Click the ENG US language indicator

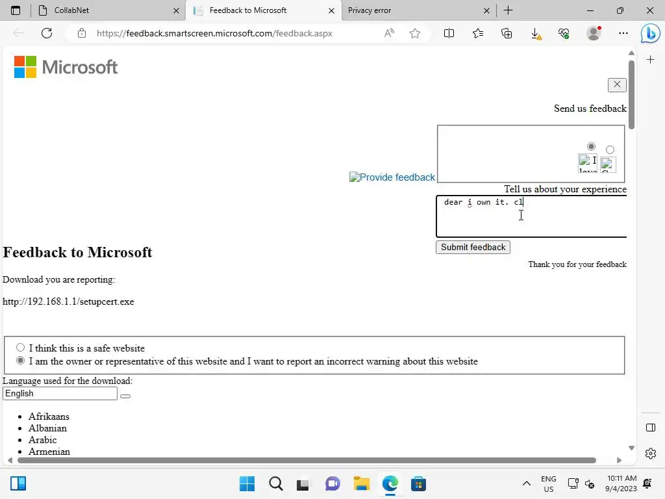548,483
